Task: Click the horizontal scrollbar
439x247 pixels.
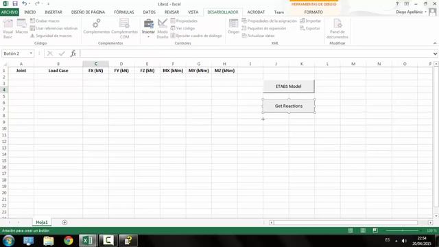Action: pyautogui.click(x=346, y=222)
